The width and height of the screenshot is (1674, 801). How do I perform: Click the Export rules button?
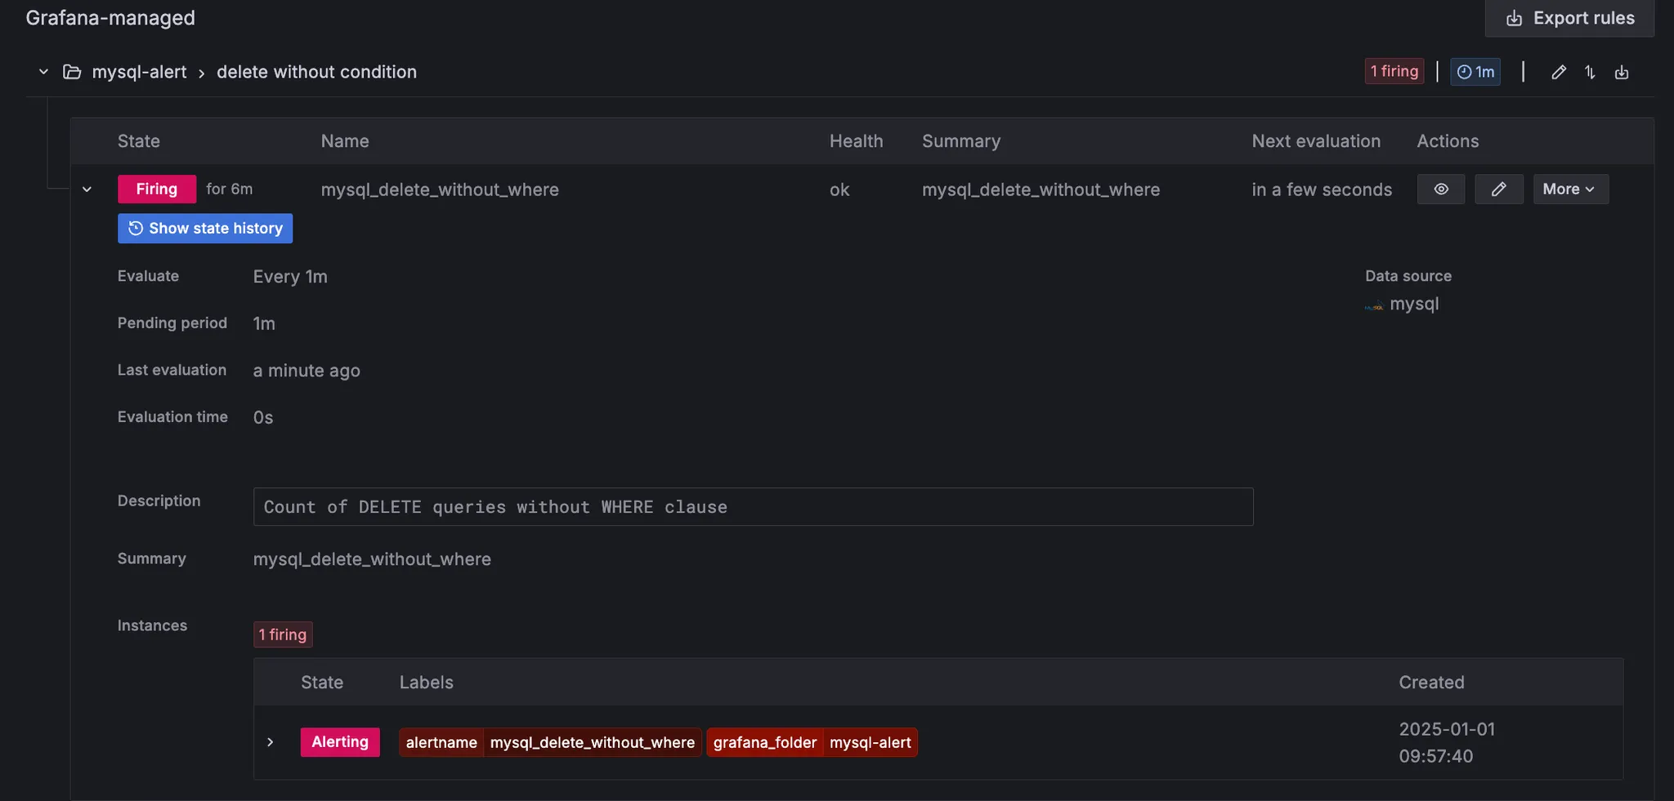coord(1569,18)
